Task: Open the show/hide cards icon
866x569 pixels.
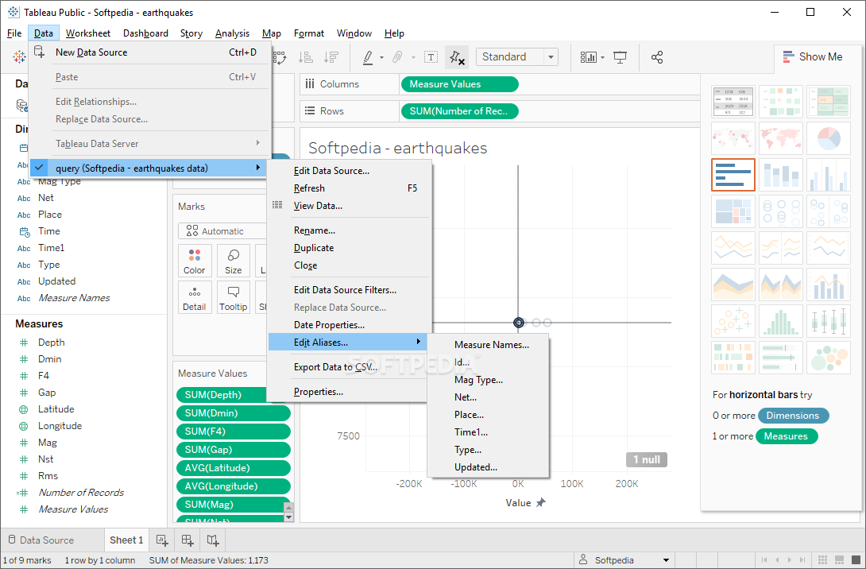Action: point(588,57)
